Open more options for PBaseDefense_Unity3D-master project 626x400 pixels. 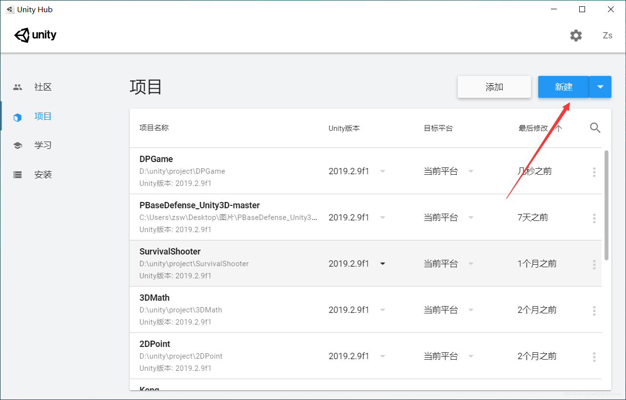point(594,218)
